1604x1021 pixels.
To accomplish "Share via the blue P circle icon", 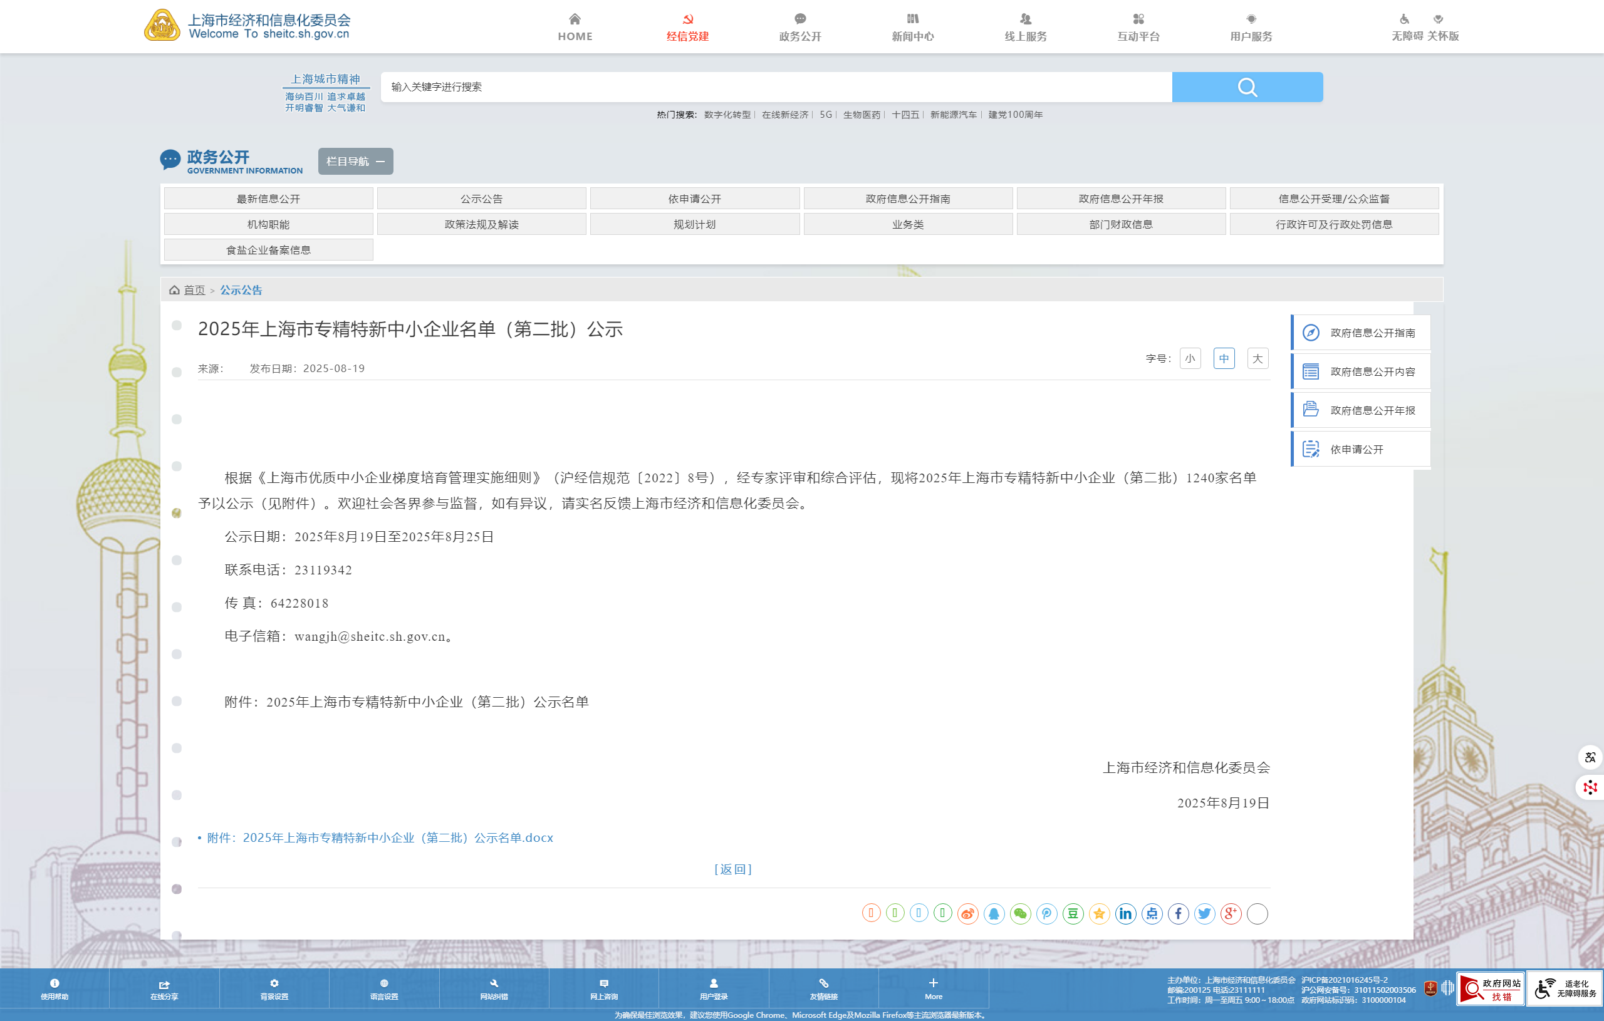I will [1046, 914].
